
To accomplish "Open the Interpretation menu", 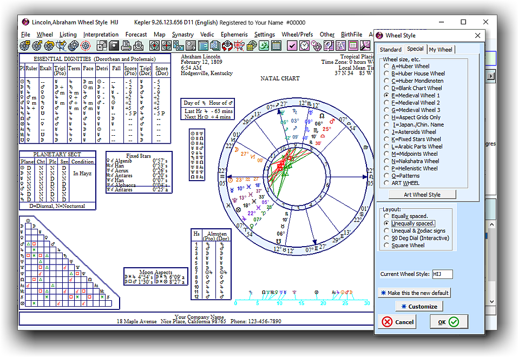I will [101, 35].
